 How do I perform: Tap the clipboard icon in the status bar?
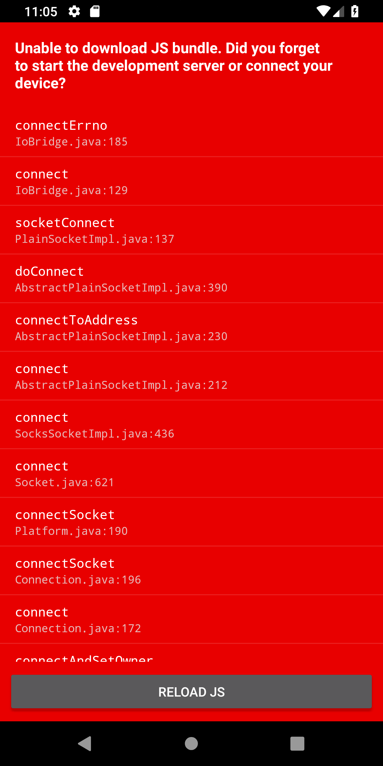(x=95, y=11)
